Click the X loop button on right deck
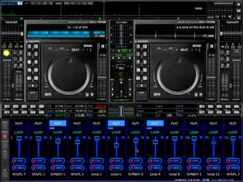This screenshot has width=243, height=182. [138, 47]
